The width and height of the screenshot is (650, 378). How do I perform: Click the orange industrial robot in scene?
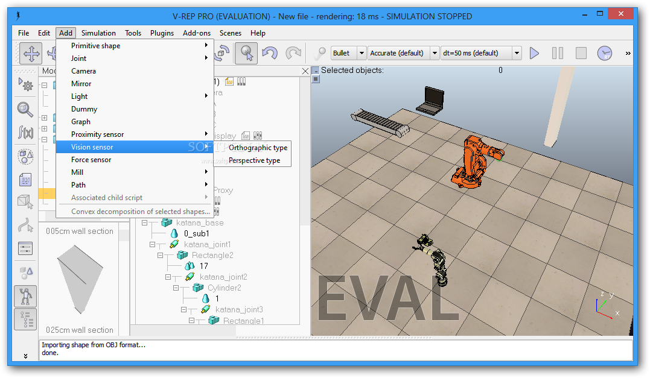[474, 163]
